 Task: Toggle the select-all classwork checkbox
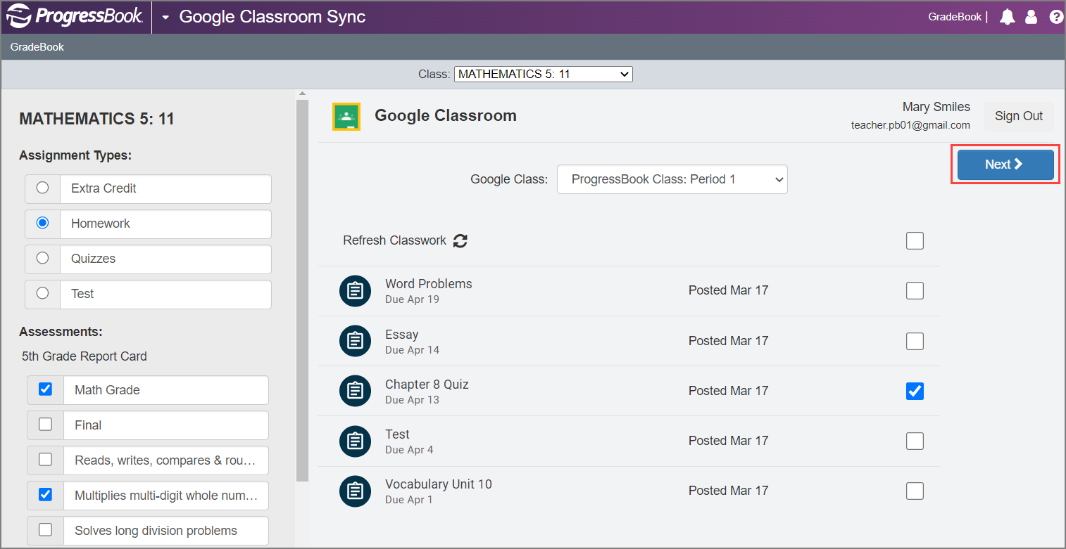point(915,241)
